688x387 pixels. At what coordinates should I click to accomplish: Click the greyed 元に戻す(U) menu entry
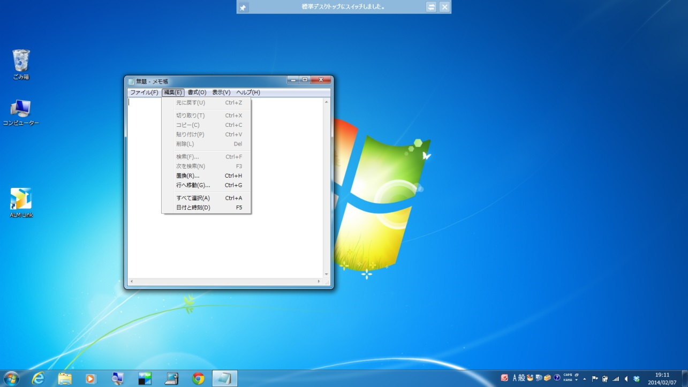[x=207, y=103]
